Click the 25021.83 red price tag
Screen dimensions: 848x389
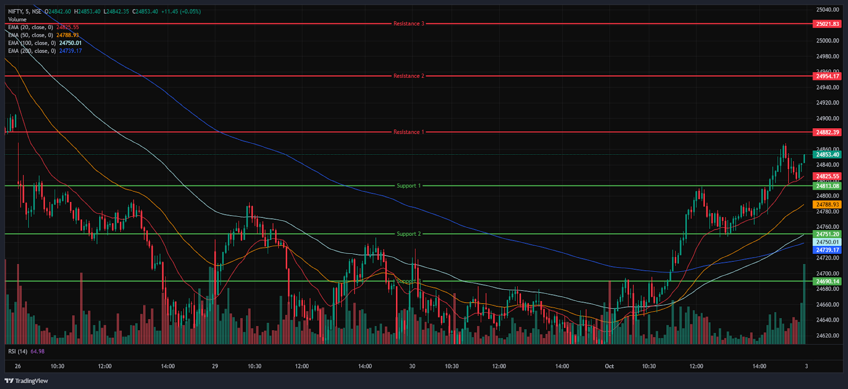827,24
